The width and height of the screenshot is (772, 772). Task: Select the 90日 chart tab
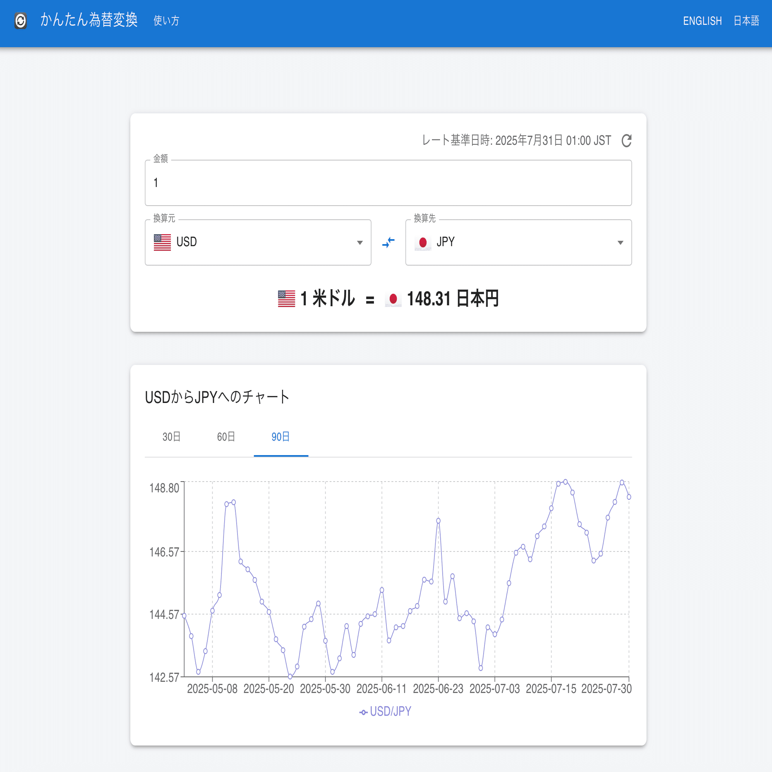tap(281, 436)
